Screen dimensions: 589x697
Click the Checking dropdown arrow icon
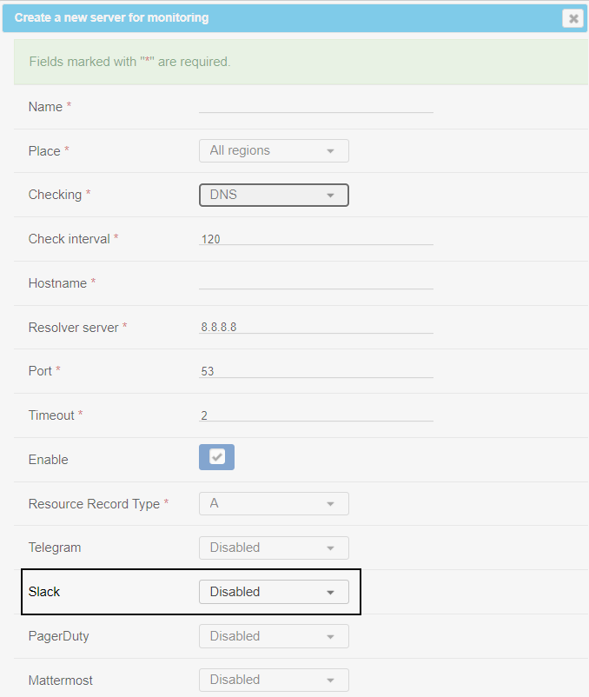[330, 196]
